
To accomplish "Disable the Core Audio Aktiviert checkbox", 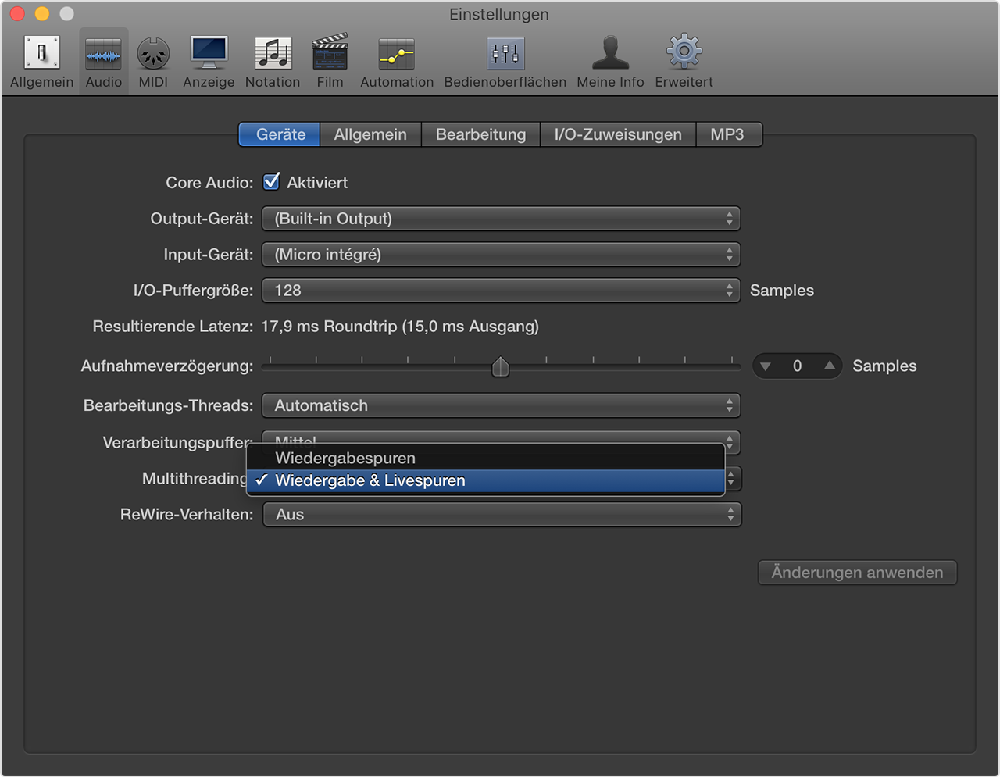I will coord(272,182).
